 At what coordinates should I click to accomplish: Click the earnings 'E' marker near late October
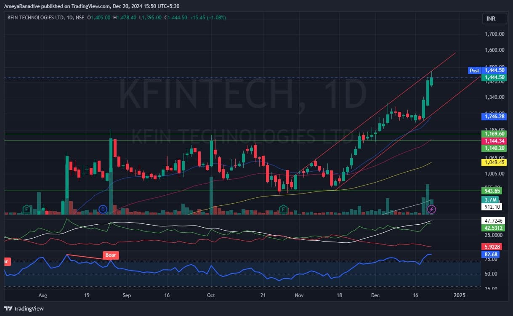pyautogui.click(x=284, y=209)
